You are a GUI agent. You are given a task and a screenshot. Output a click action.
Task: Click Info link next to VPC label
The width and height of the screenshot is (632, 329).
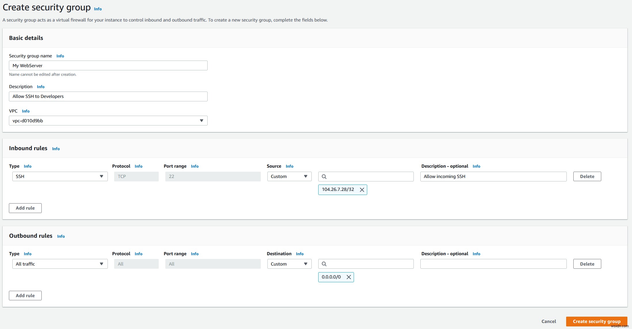click(x=25, y=111)
